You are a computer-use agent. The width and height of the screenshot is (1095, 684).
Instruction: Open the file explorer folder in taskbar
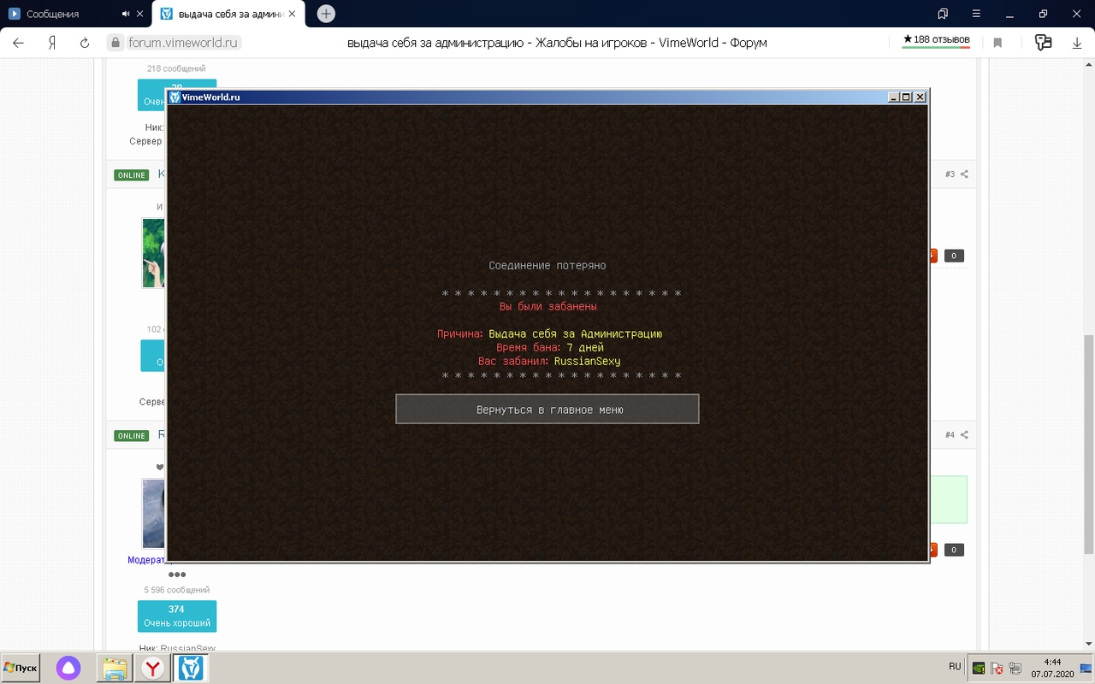pyautogui.click(x=114, y=668)
